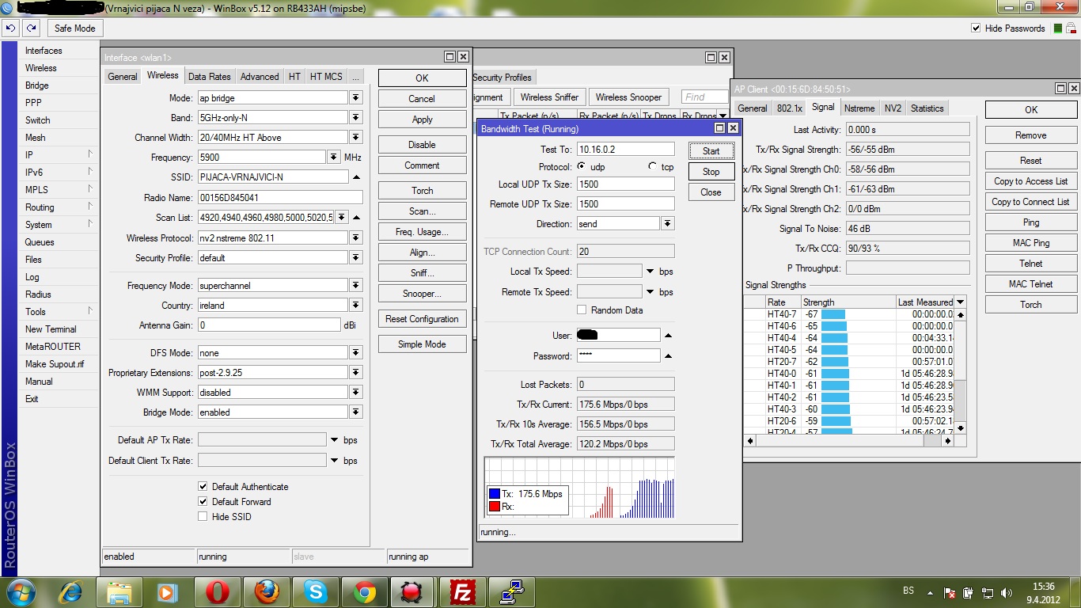The image size is (1081, 608).
Task: Launch Opera browser from taskbar
Action: point(218,591)
